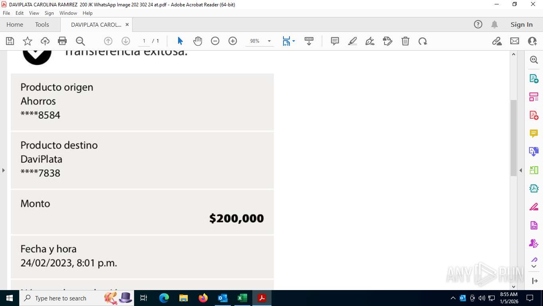Open the View menu
This screenshot has height=306, width=543.
click(x=34, y=13)
